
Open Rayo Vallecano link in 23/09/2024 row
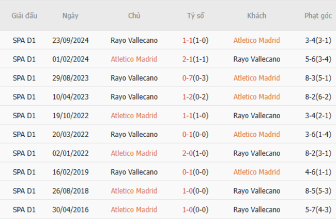[134, 40]
